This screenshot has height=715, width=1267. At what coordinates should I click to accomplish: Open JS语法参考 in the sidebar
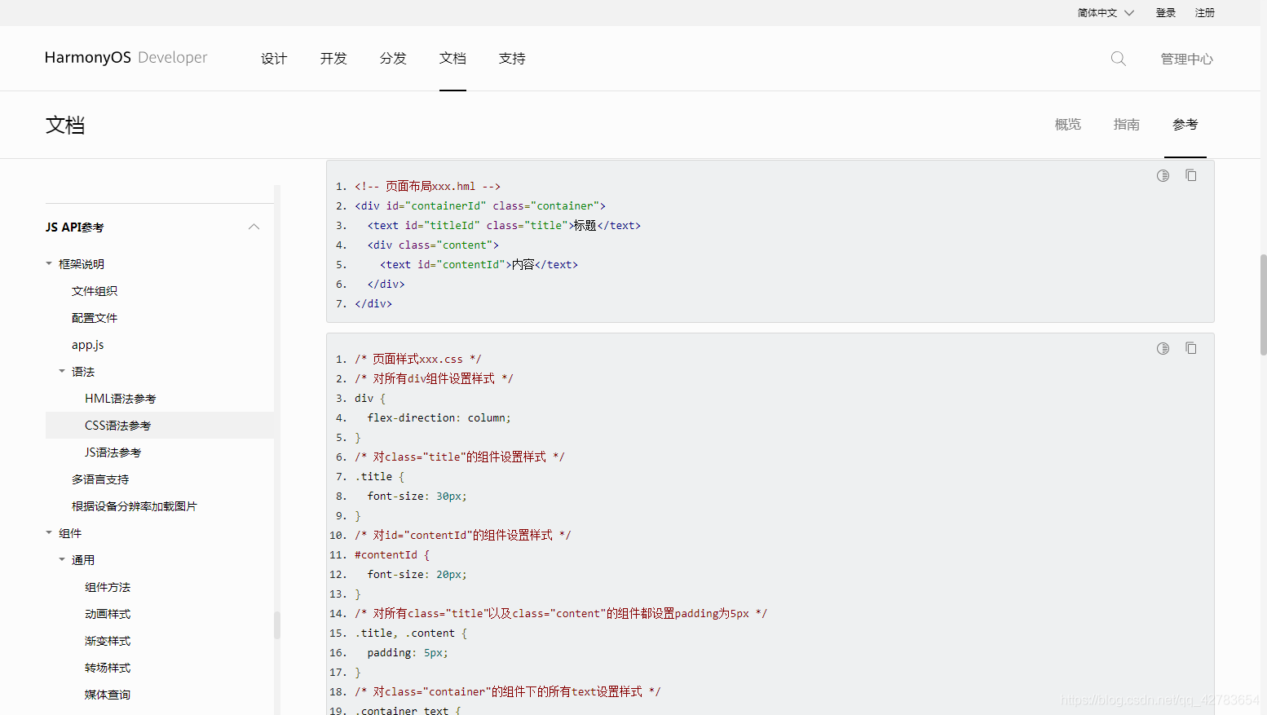(x=113, y=452)
